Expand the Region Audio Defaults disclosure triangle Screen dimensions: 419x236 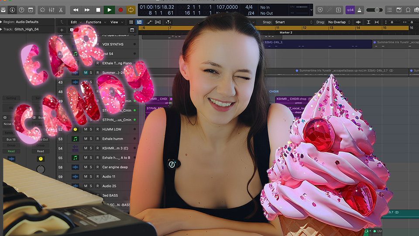[2, 21]
